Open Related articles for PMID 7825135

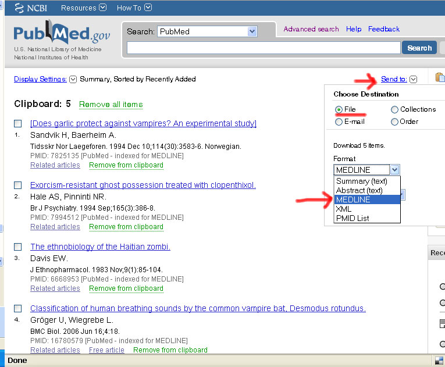click(55, 165)
